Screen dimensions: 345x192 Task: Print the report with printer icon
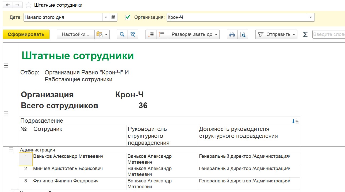point(232,34)
